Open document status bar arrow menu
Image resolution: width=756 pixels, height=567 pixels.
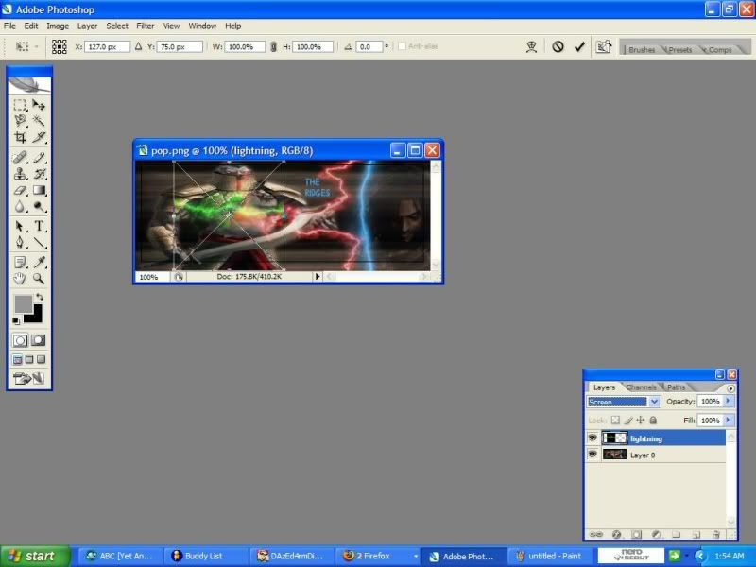318,276
